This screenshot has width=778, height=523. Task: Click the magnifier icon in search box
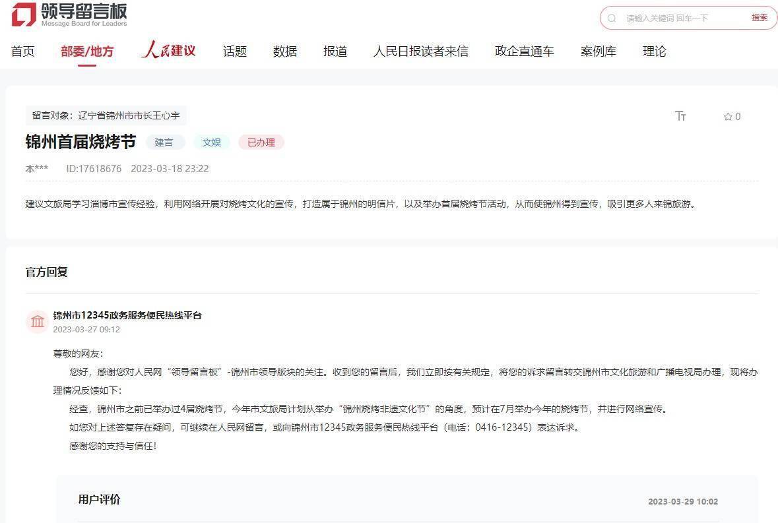coord(612,18)
